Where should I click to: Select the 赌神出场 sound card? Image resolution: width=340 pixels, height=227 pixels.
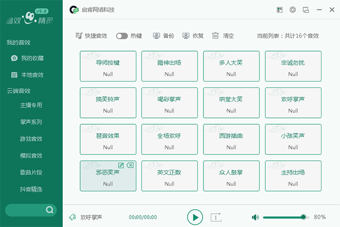pos(170,66)
